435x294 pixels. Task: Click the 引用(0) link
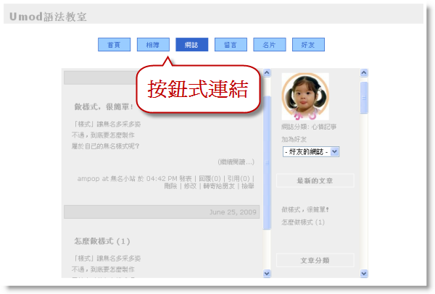pyautogui.click(x=239, y=178)
